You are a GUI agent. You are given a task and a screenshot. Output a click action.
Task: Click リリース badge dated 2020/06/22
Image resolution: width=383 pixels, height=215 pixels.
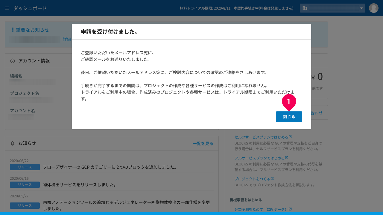point(25,167)
